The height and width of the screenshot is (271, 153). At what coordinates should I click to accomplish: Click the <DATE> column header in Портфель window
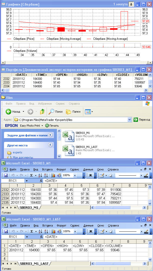(x=21, y=75)
